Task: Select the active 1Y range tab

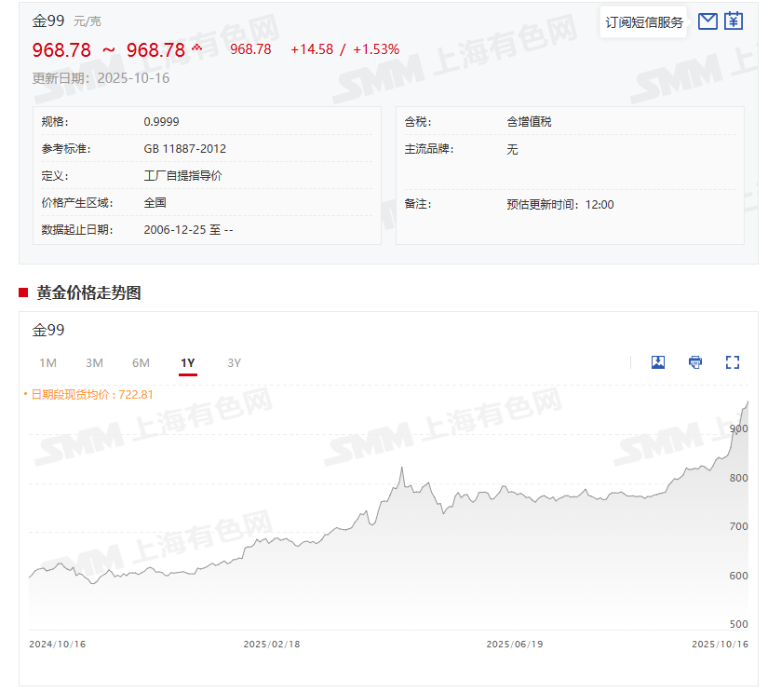Action: tap(188, 362)
